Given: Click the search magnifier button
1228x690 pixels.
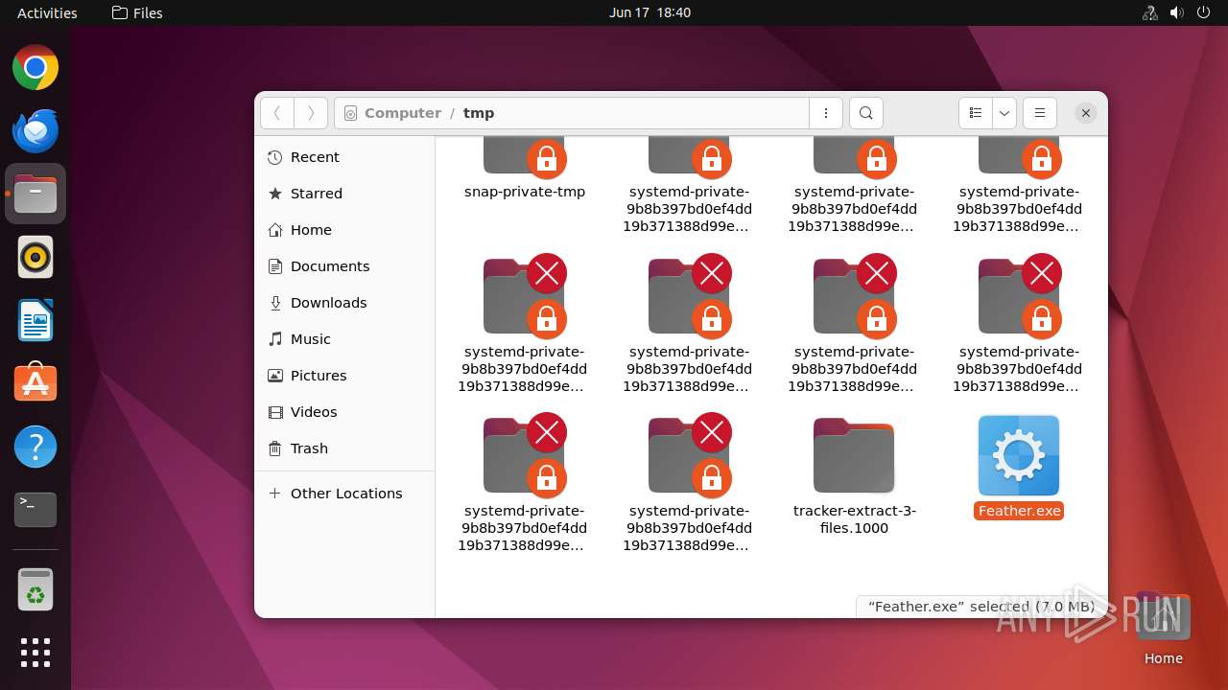Looking at the screenshot, I should (866, 113).
